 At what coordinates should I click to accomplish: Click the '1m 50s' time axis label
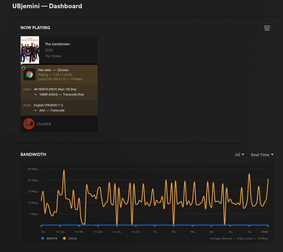pyautogui.click(x=60, y=232)
